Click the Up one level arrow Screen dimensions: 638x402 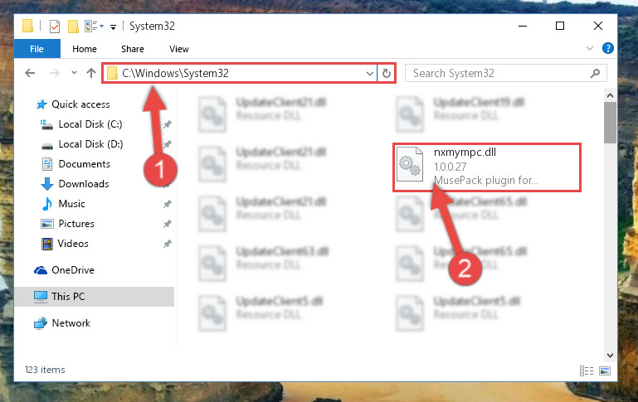tap(91, 73)
